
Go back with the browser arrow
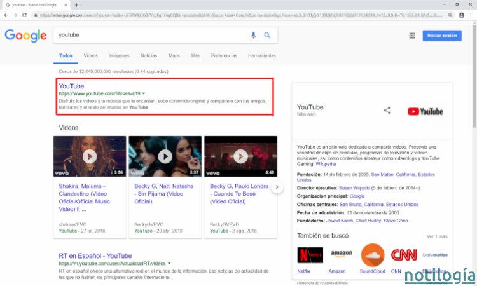pyautogui.click(x=6, y=15)
